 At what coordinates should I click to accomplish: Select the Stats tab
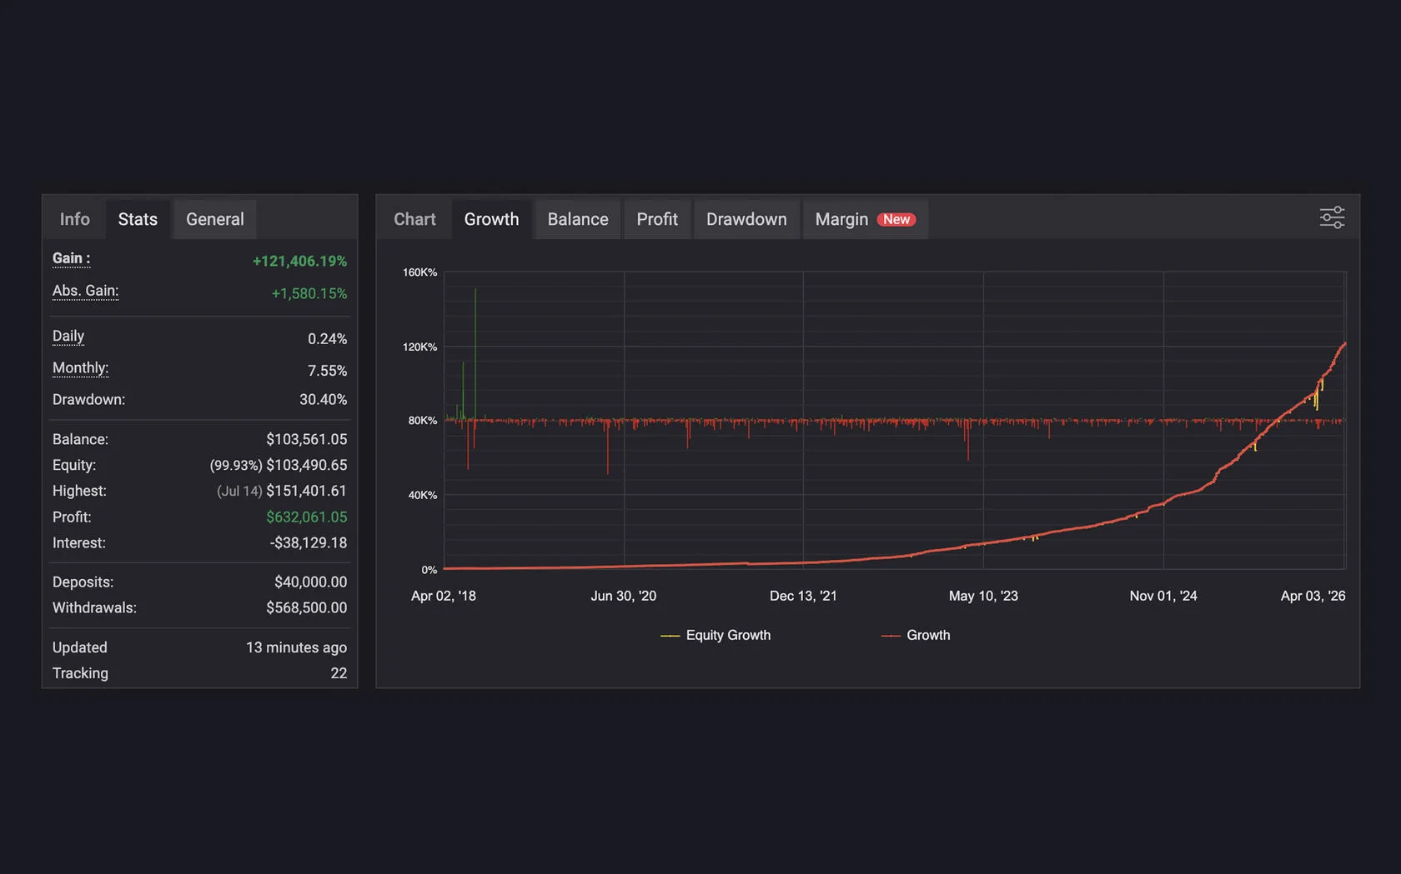[138, 219]
